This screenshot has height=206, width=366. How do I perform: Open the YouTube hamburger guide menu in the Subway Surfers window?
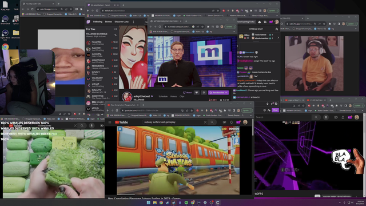click(110, 122)
